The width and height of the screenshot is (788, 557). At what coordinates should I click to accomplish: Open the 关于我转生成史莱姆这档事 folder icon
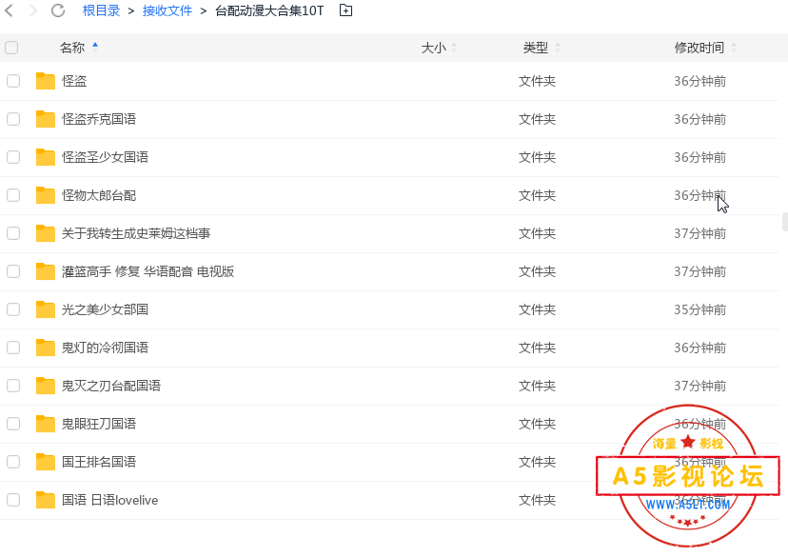(46, 233)
